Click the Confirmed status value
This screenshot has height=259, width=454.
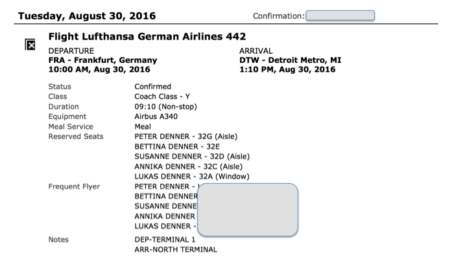pos(153,87)
